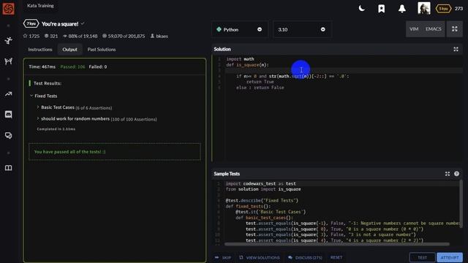
Task: Click the Time: 467ms text
Action: click(x=42, y=66)
